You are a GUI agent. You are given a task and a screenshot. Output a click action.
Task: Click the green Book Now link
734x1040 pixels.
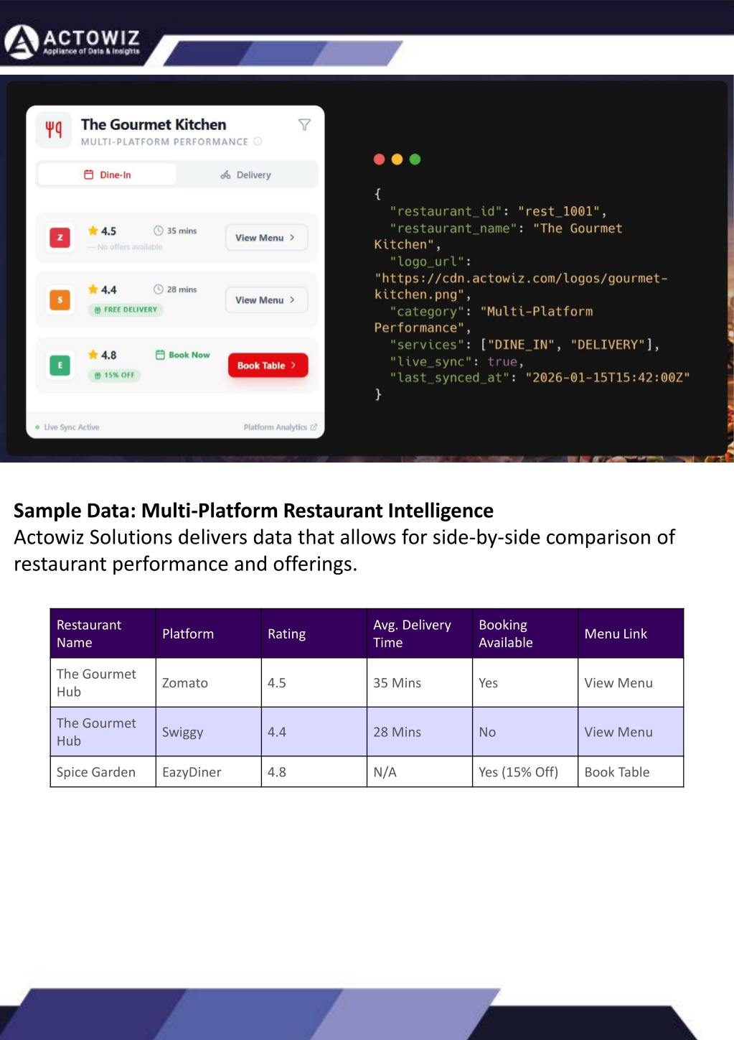coord(183,355)
